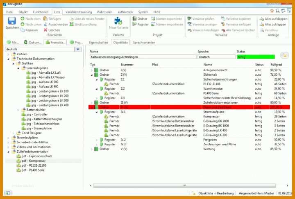This screenshot has height=199, width=295.
Task: Click Verweise anzeigen
Action: 202,24
